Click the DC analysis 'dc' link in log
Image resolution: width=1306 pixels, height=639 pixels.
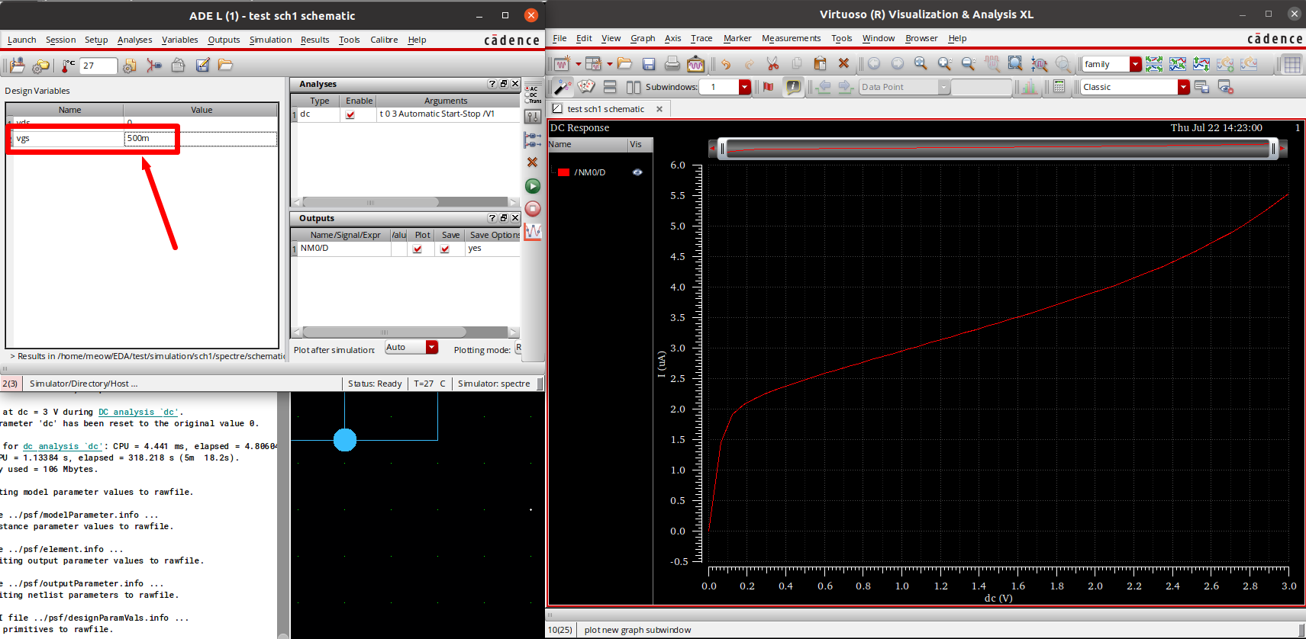pyautogui.click(x=137, y=412)
